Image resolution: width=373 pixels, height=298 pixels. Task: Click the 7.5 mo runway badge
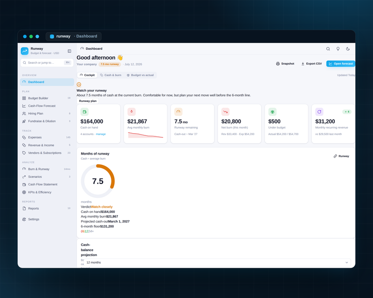(x=110, y=64)
